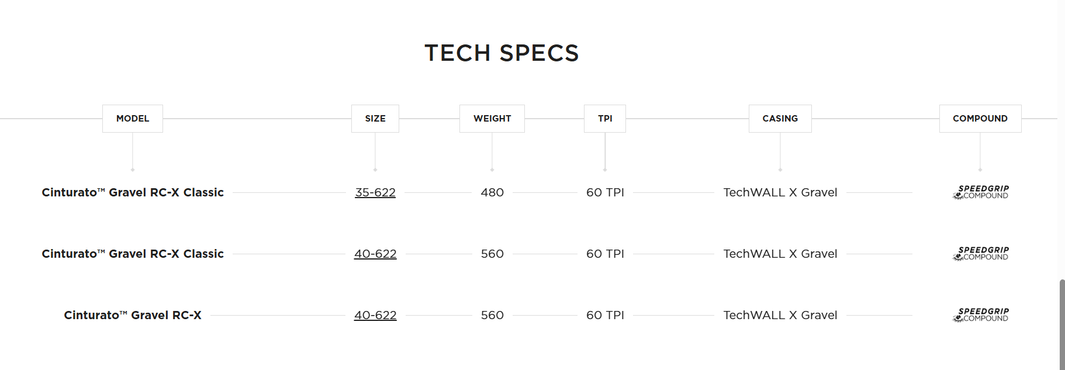Click the TECH SPECS heading

click(502, 53)
